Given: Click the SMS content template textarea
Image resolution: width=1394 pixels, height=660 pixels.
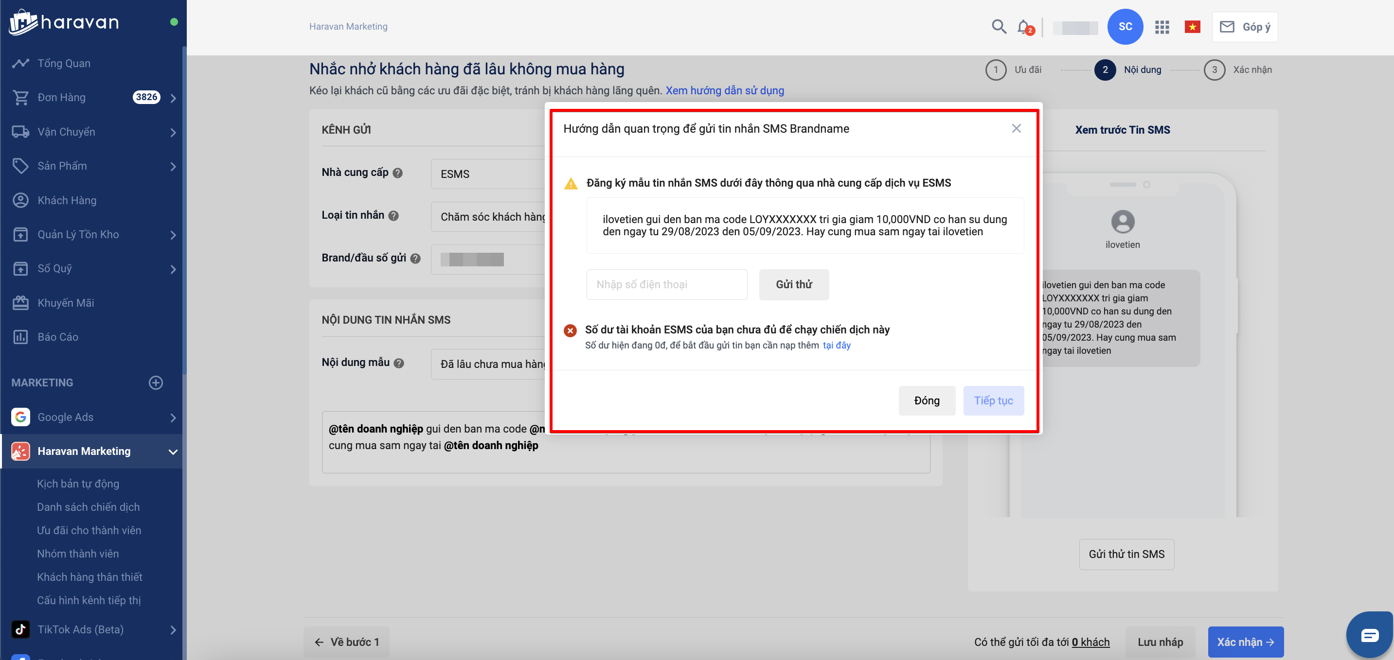Looking at the screenshot, I should [626, 442].
